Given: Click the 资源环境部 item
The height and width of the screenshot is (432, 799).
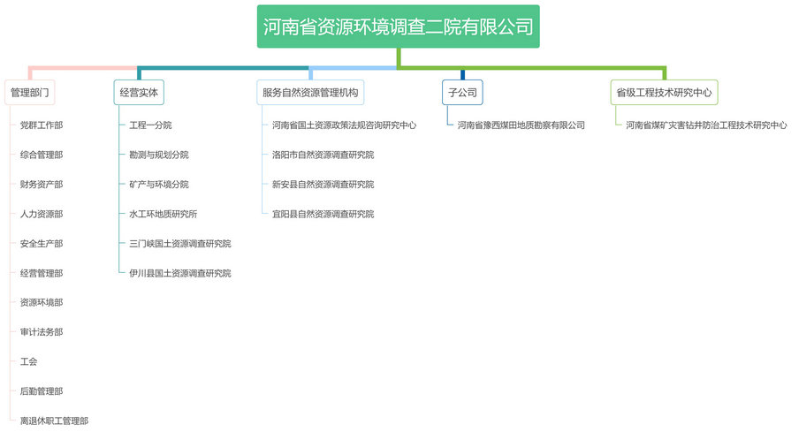Looking at the screenshot, I should (42, 302).
